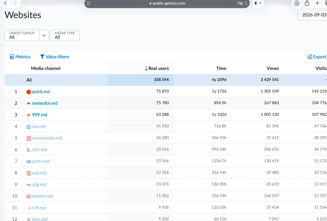This screenshot has width=327, height=221.
Task: Go back using Safari's back arrow
Action: pos(5,3)
